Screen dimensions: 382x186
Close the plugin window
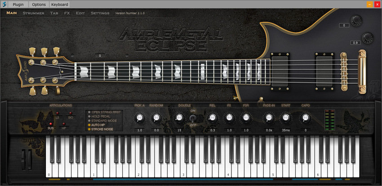click(x=378, y=5)
